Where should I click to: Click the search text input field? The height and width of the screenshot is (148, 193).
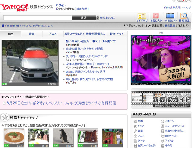click(38, 18)
